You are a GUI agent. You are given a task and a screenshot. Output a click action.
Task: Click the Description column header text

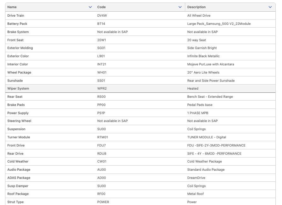(x=196, y=7)
